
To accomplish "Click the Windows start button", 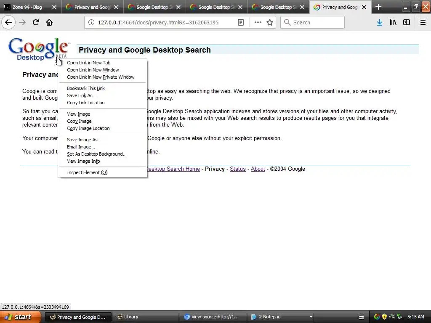I will point(20,317).
